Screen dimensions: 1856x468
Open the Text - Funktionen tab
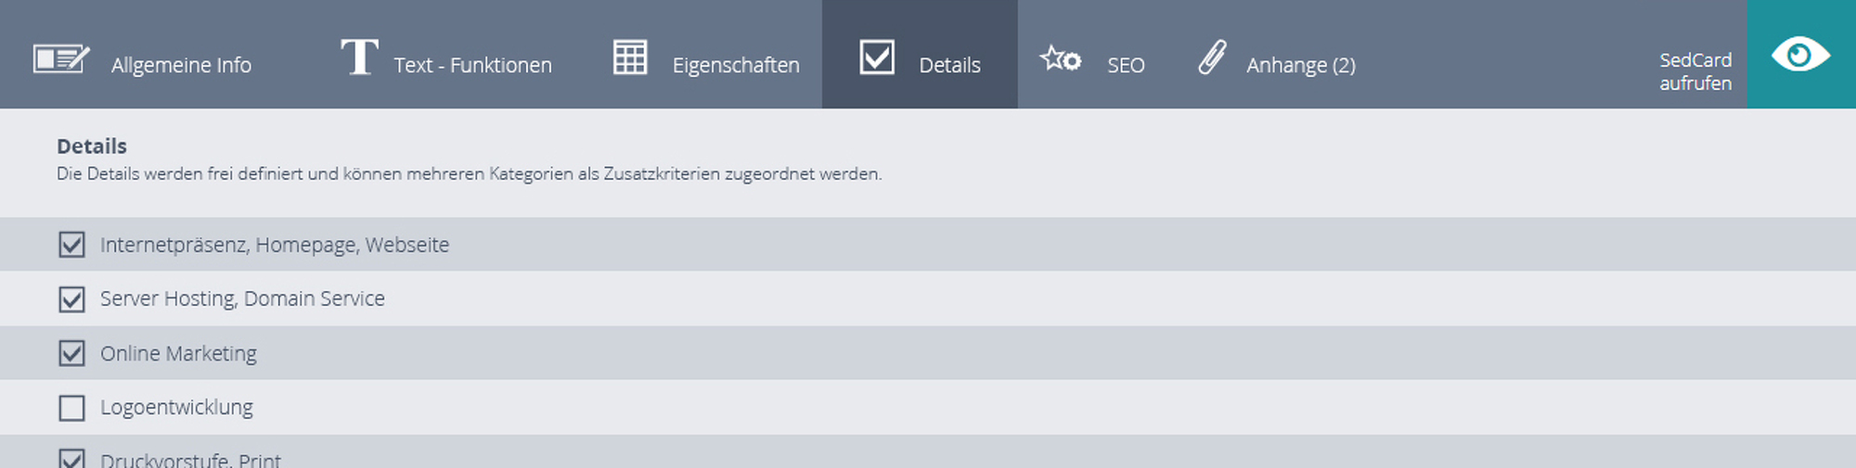472,65
